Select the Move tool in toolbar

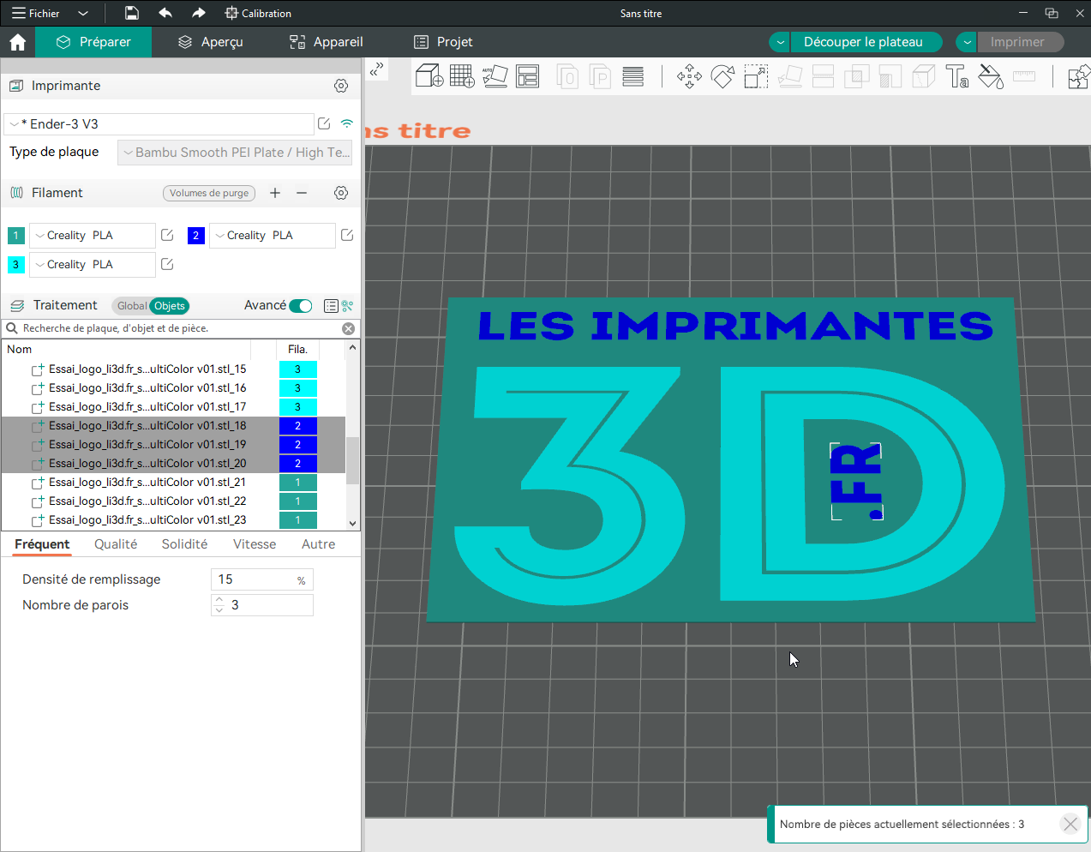pyautogui.click(x=689, y=76)
